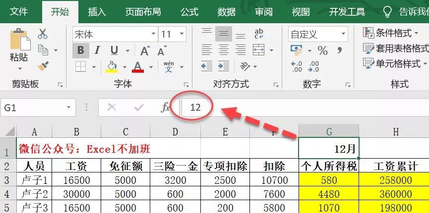Image resolution: width=429 pixels, height=213 pixels.
Task: Open font name dropdown 宋体
Action: click(x=153, y=34)
